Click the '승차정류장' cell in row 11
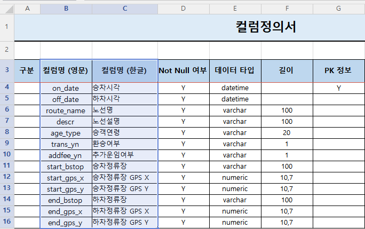 [125, 167]
